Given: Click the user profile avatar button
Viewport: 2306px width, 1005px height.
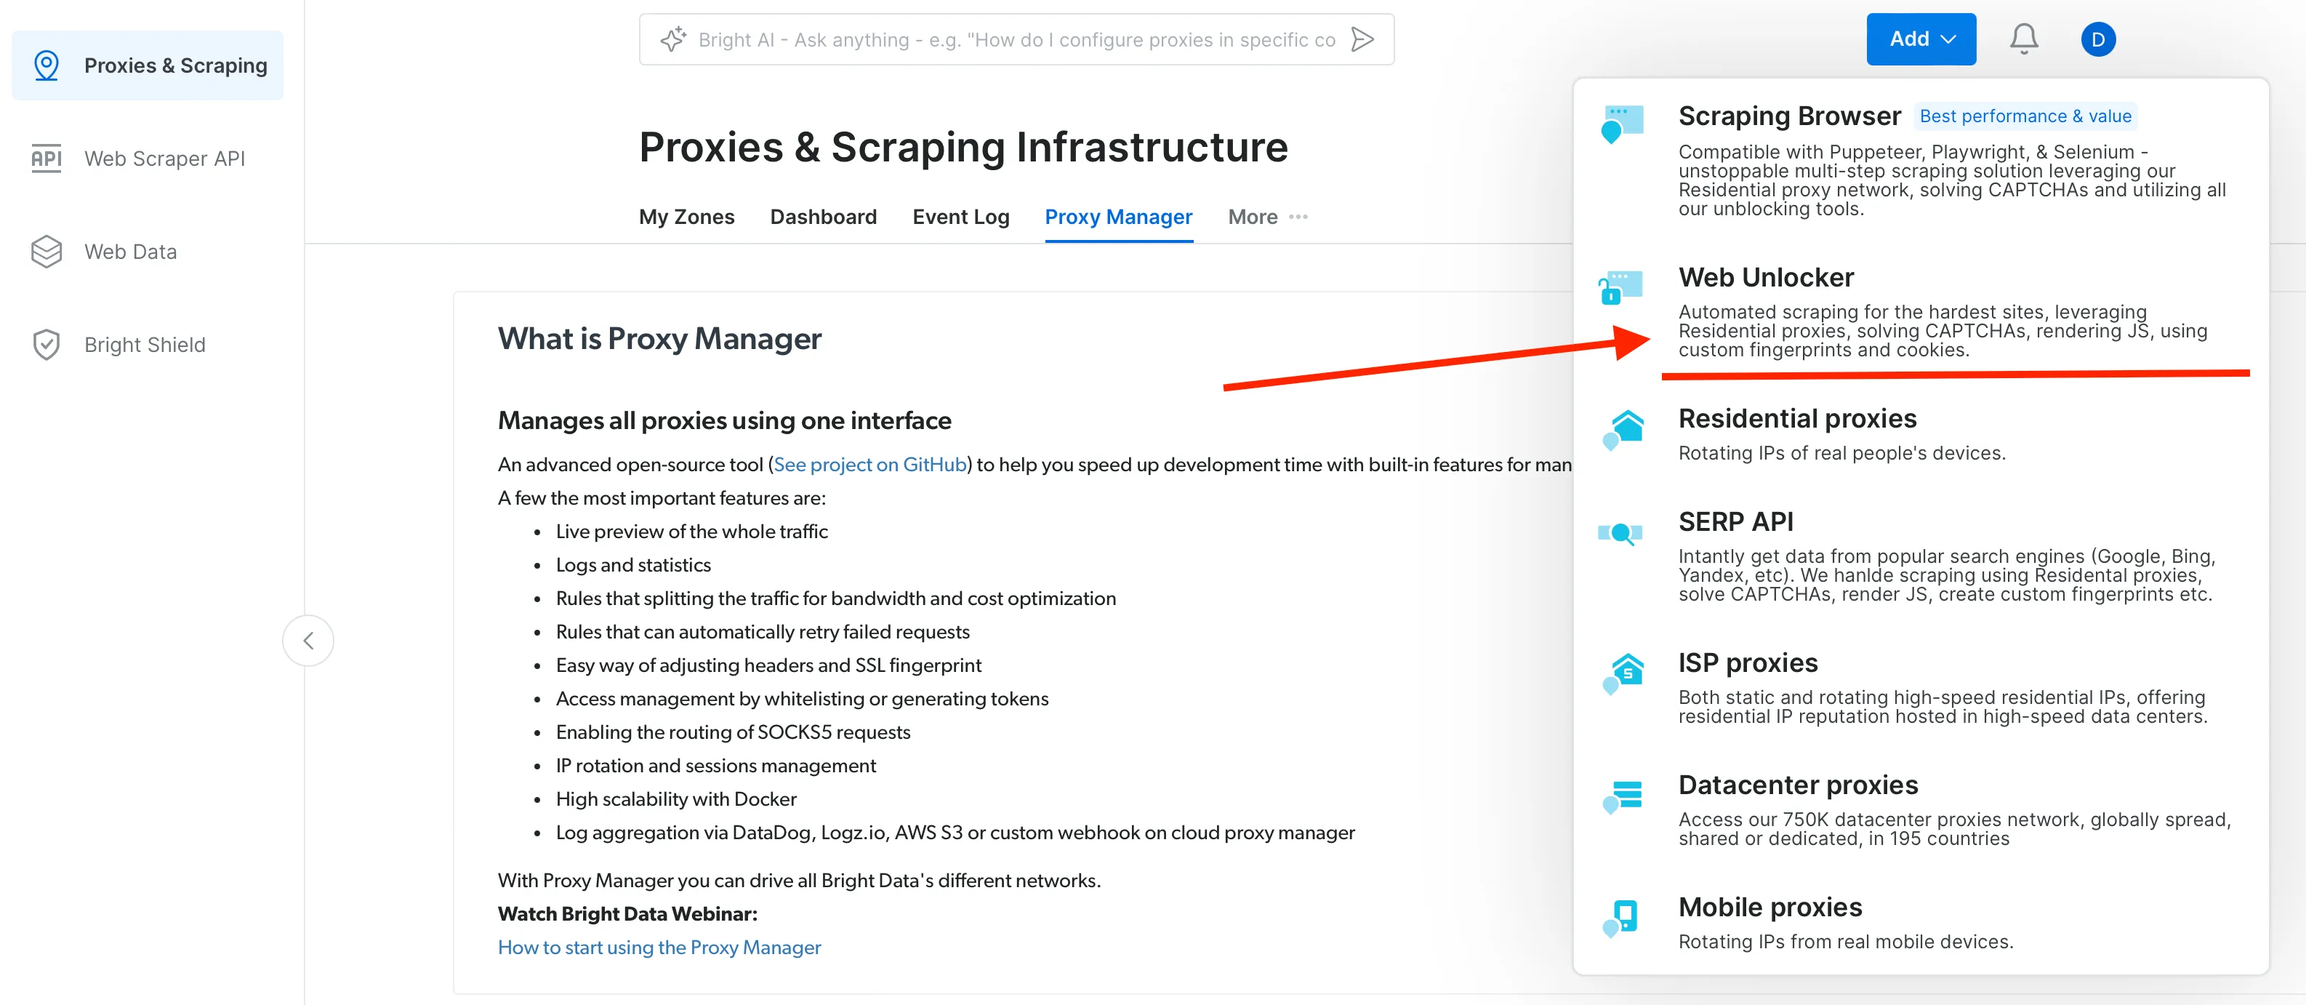Looking at the screenshot, I should (x=2094, y=40).
